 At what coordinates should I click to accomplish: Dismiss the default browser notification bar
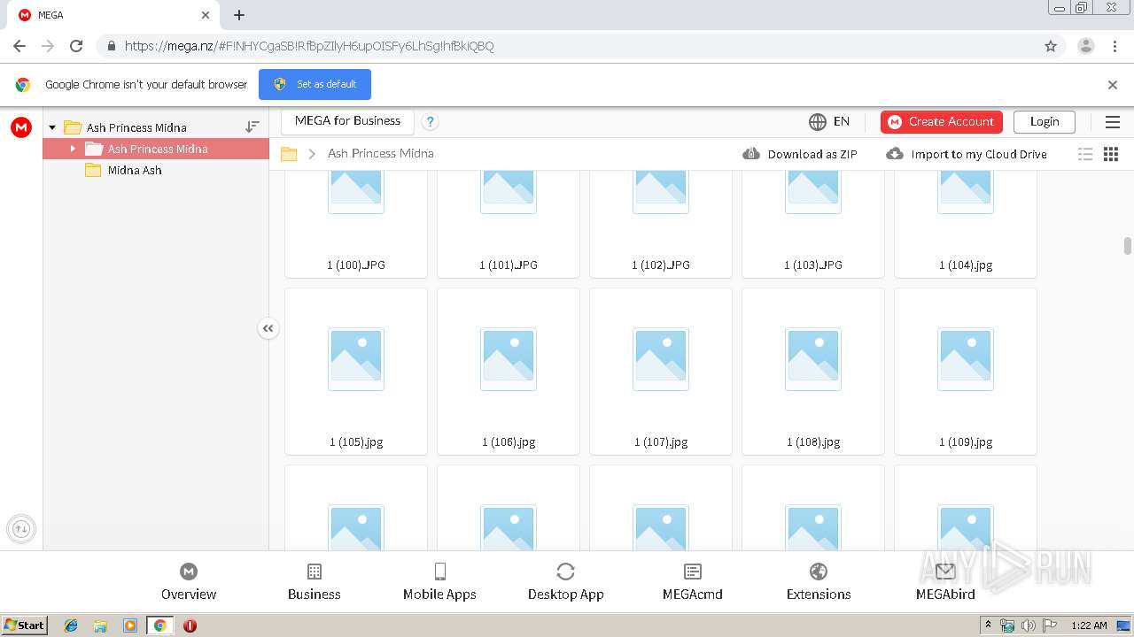click(x=1113, y=85)
